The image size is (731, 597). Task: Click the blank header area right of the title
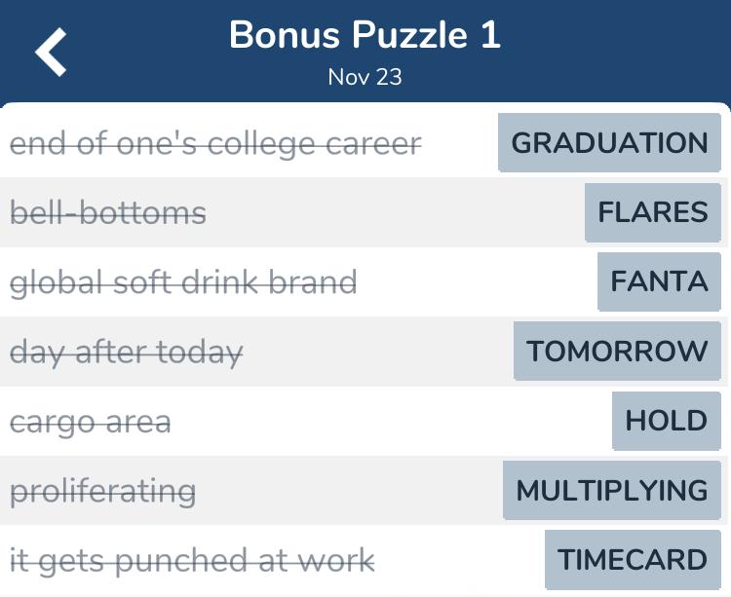coord(615,52)
